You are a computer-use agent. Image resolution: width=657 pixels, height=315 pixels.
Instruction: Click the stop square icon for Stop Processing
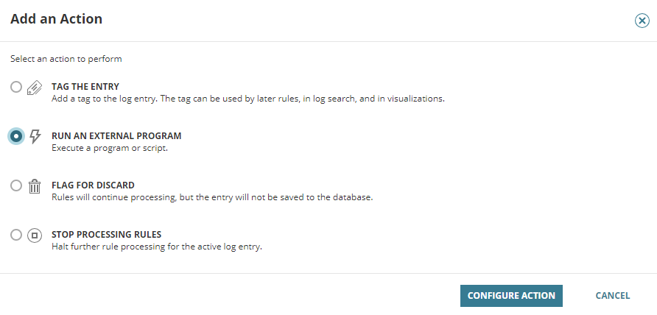pyautogui.click(x=35, y=236)
